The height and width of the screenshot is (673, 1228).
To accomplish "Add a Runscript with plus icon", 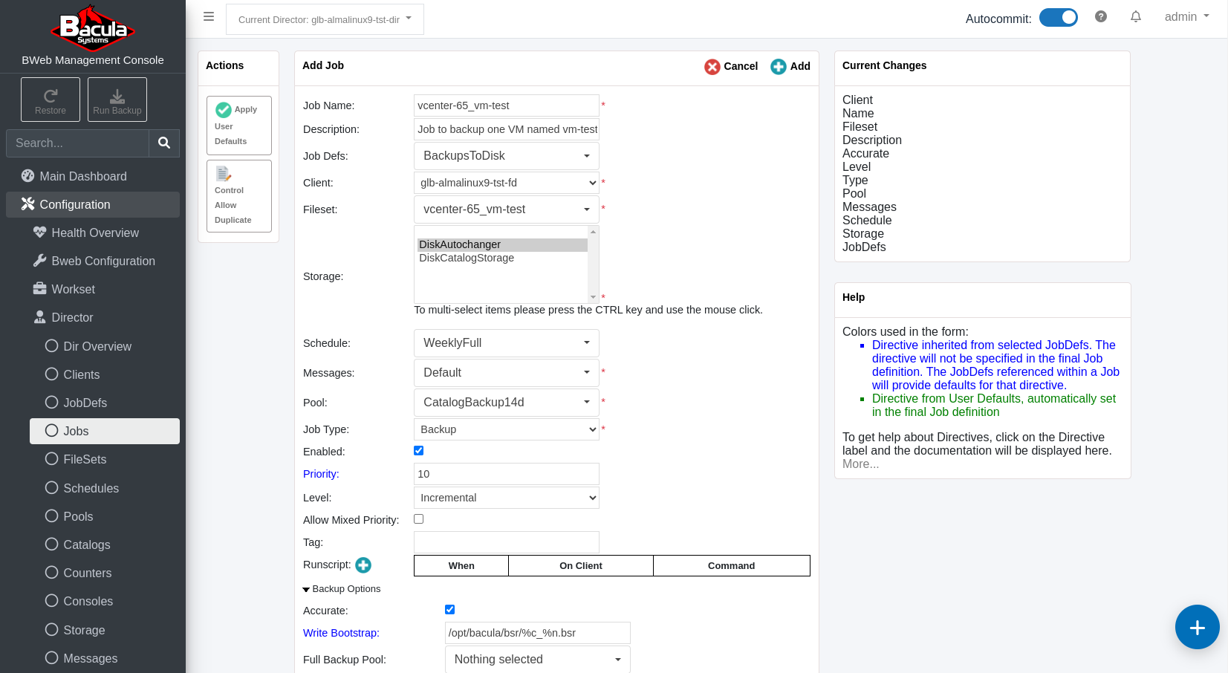I will (x=363, y=565).
